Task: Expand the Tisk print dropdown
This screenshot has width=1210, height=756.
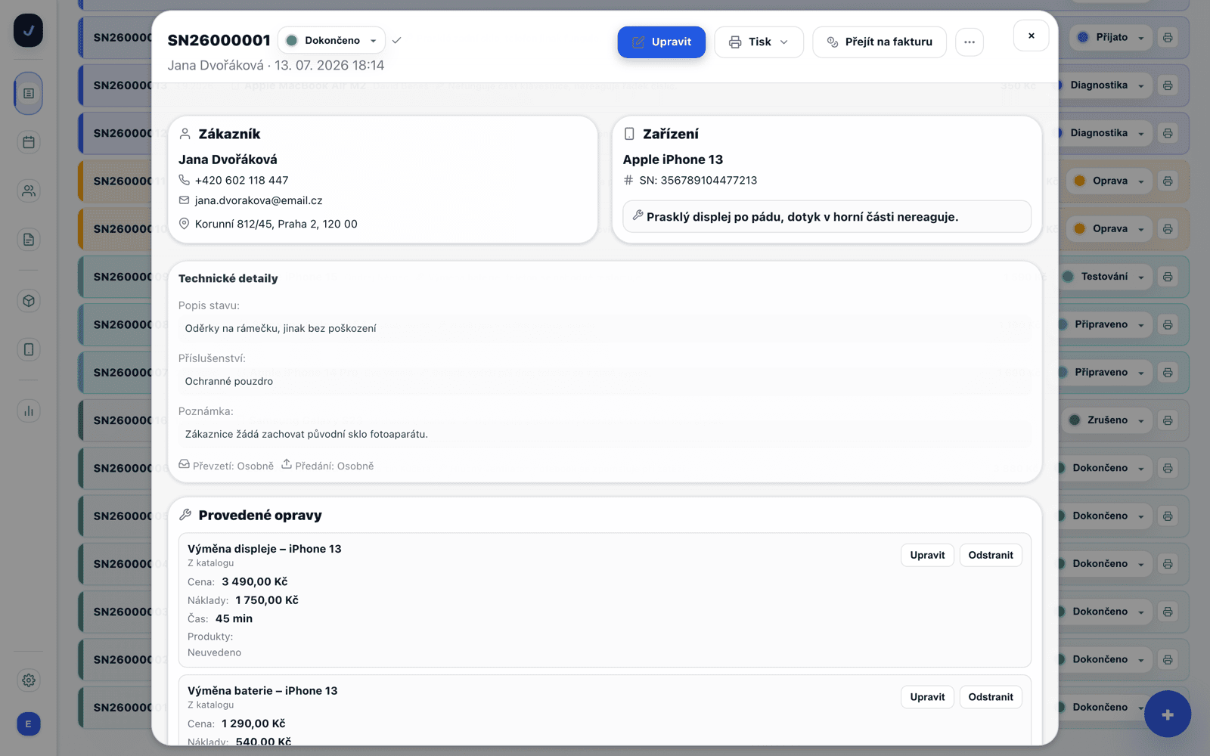Action: click(x=759, y=42)
